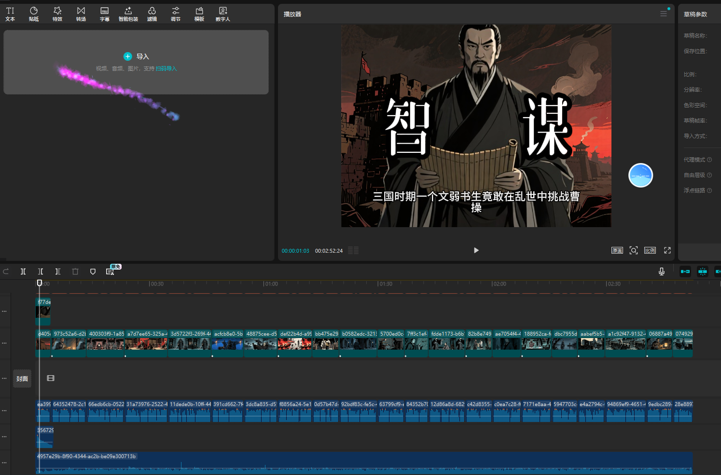The width and height of the screenshot is (721, 475).
Task: Click the zoom-focus preview icon in player
Action: coord(633,250)
